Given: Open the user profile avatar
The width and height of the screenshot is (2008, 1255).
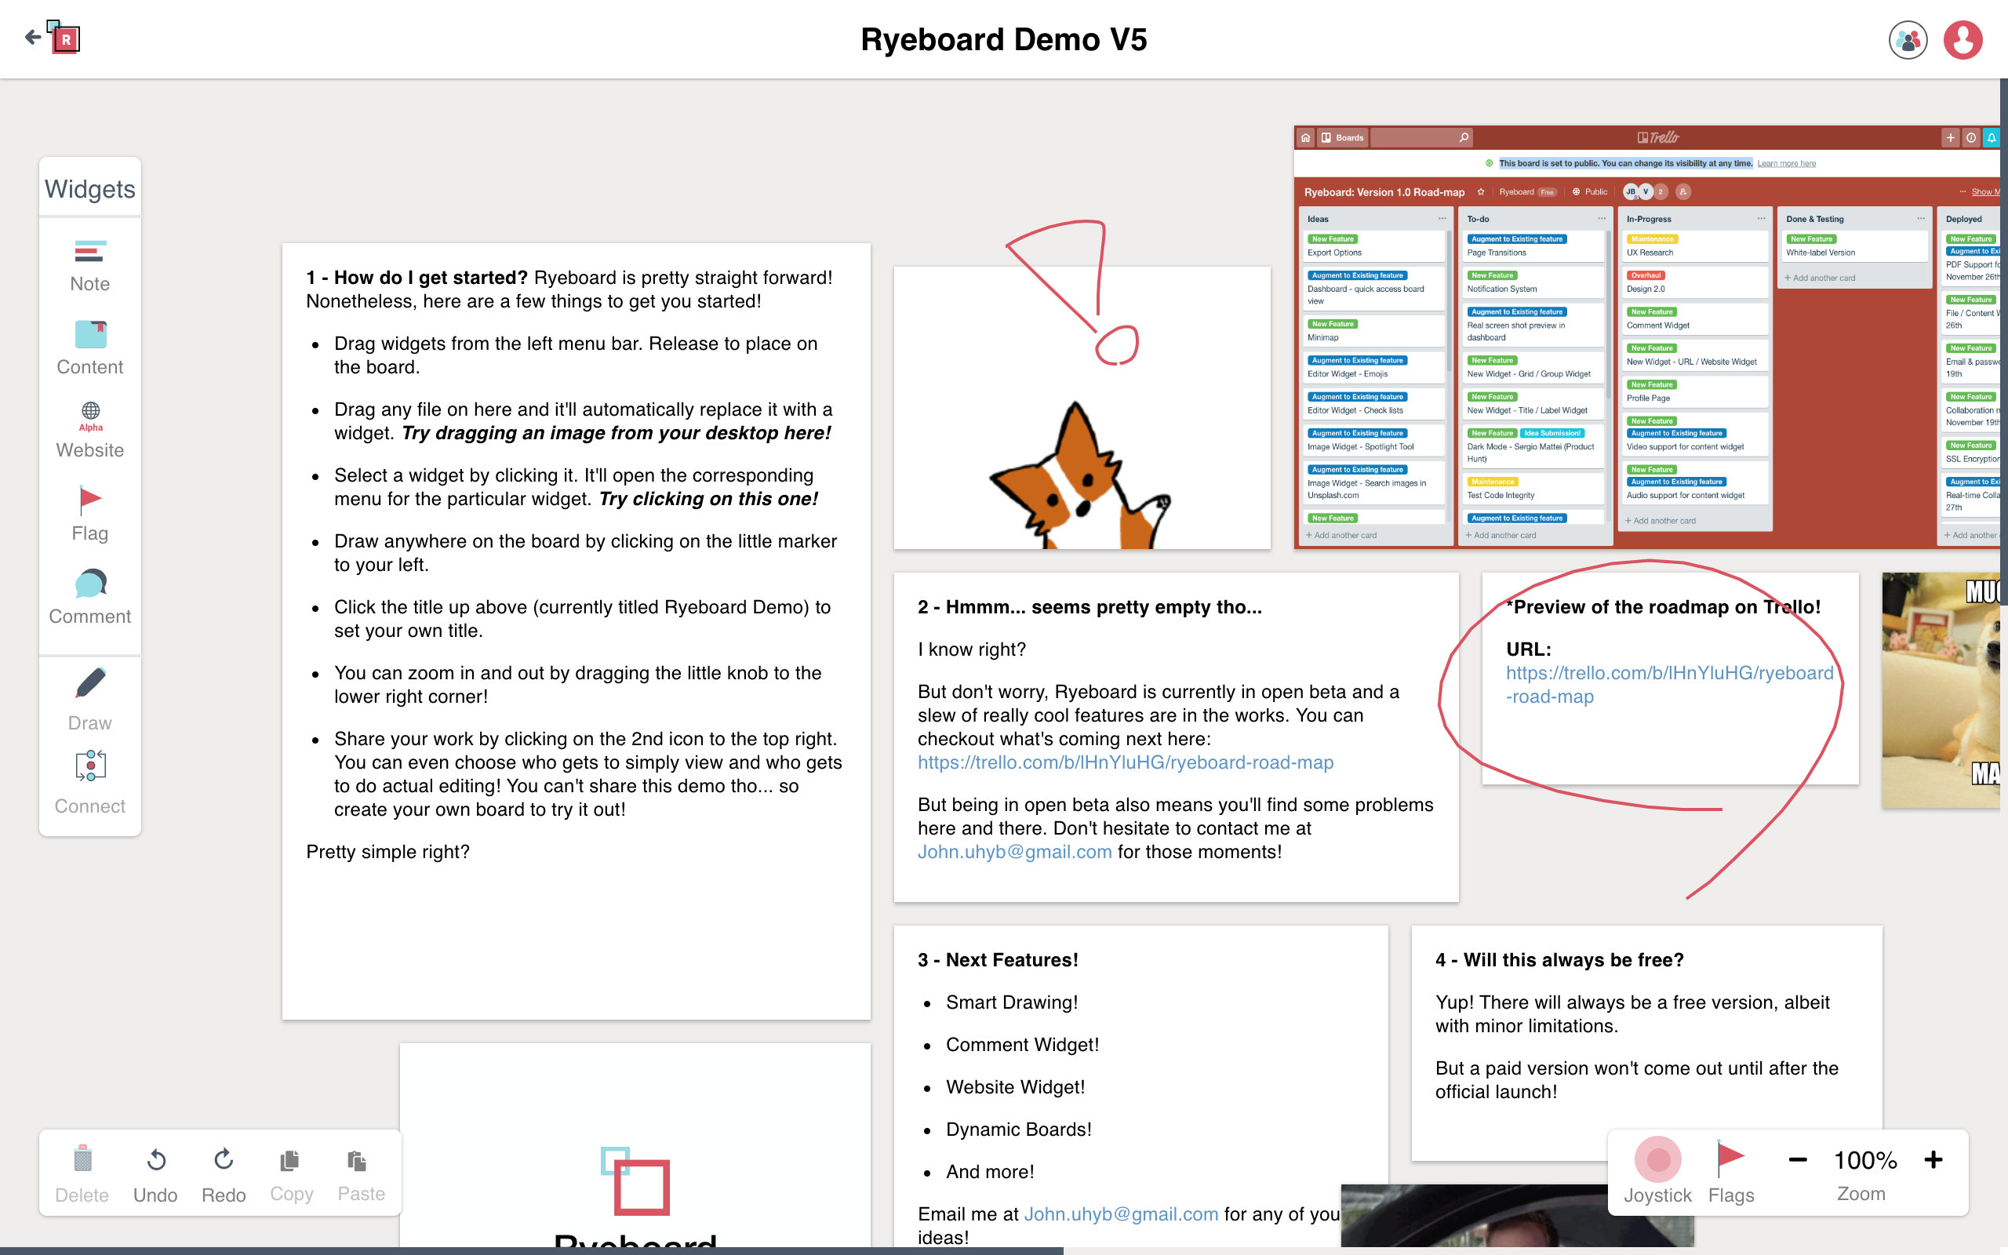Looking at the screenshot, I should pos(1963,40).
